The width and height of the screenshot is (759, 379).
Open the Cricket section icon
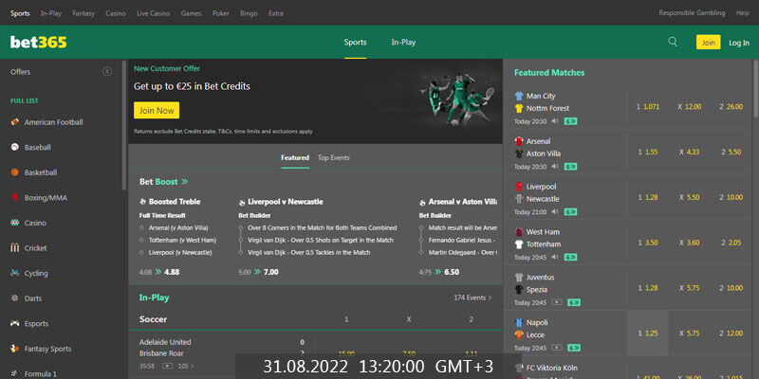coord(14,247)
